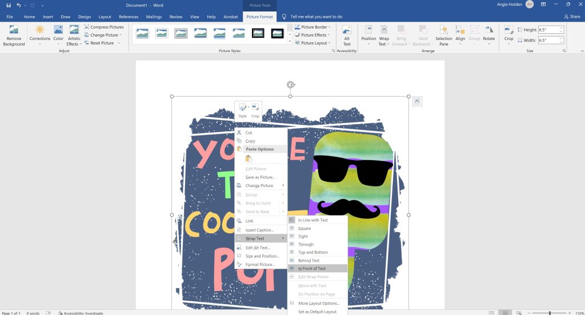Expand the Picture Border dropdown

(x=312, y=27)
